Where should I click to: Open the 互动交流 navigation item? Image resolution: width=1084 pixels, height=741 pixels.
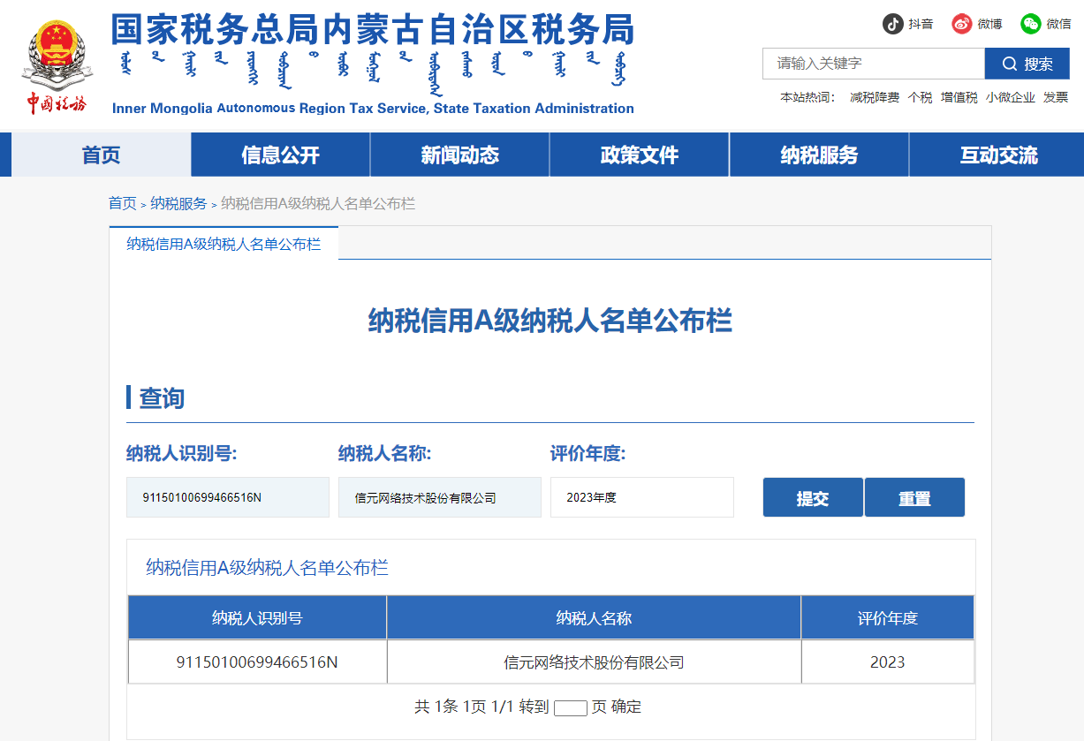pyautogui.click(x=998, y=155)
